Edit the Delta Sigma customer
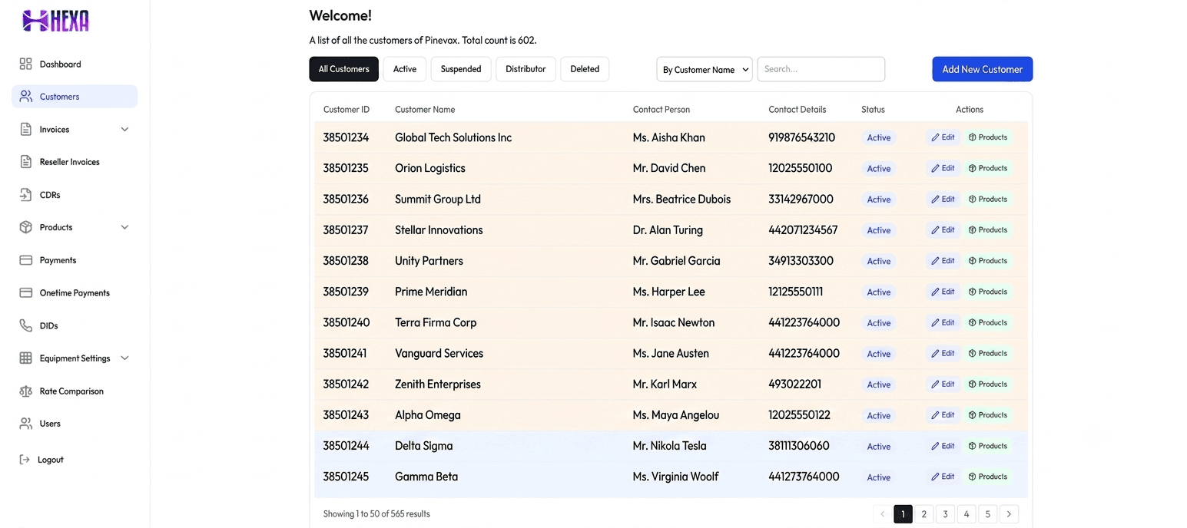This screenshot has height=528, width=1187. coord(943,446)
